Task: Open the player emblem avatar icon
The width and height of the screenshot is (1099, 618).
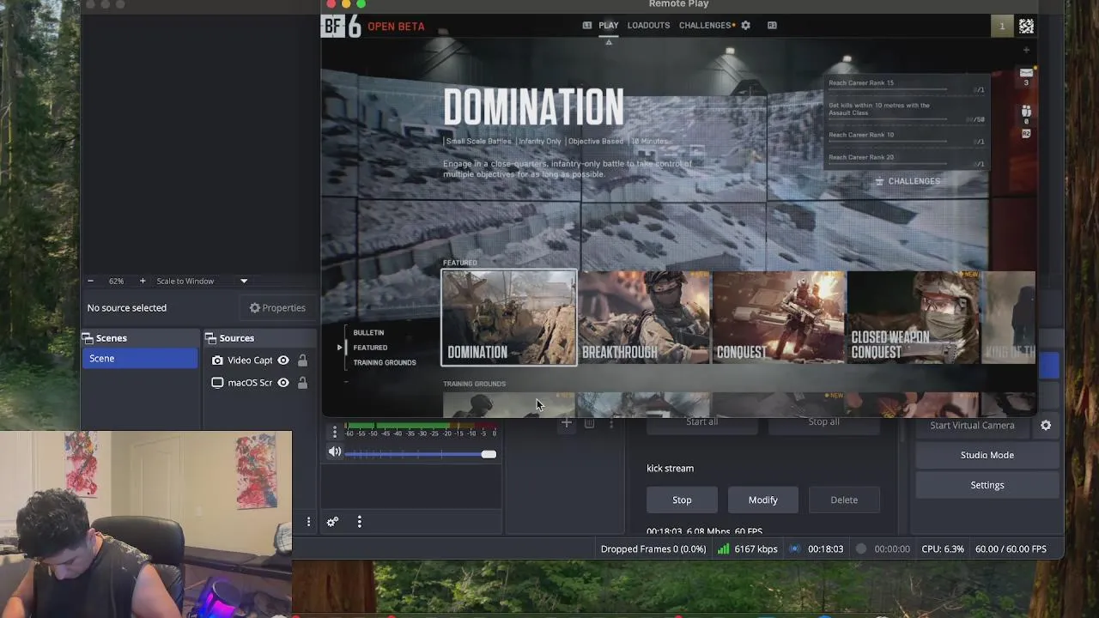Action: click(x=1026, y=27)
